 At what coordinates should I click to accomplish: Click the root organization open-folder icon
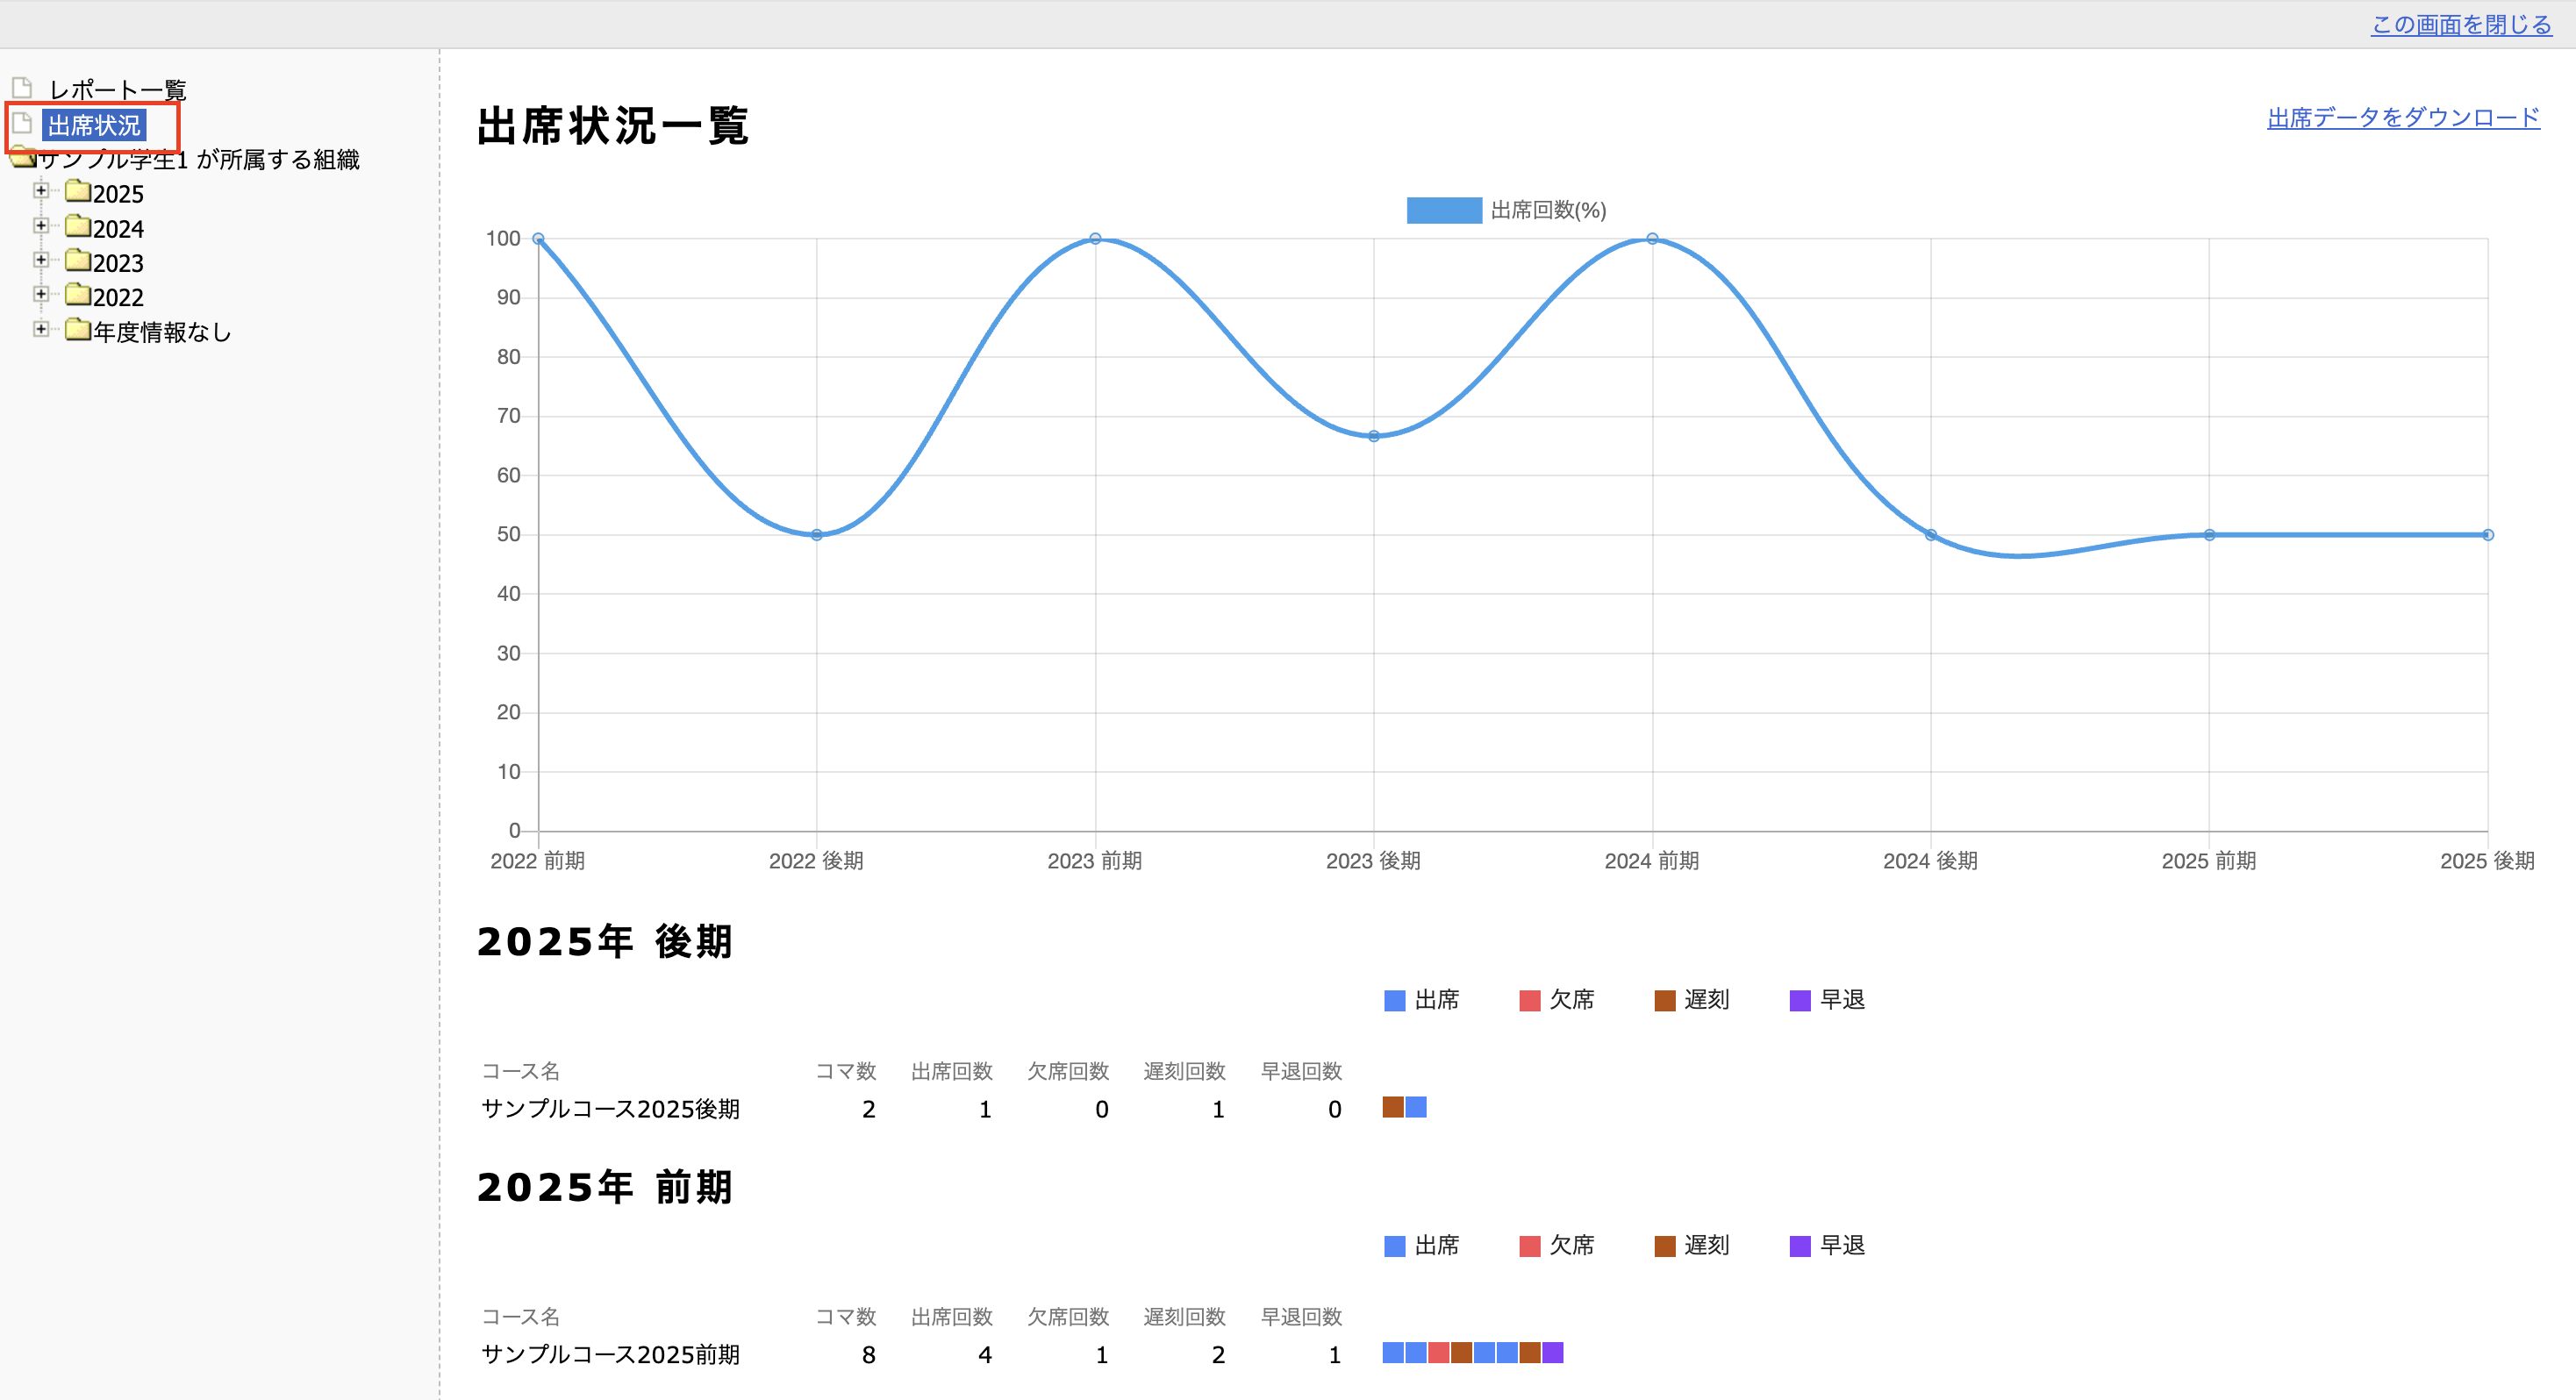pyautogui.click(x=22, y=158)
